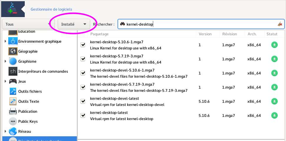
Task: Click the Jeux gamepad icon
Action: point(13,82)
